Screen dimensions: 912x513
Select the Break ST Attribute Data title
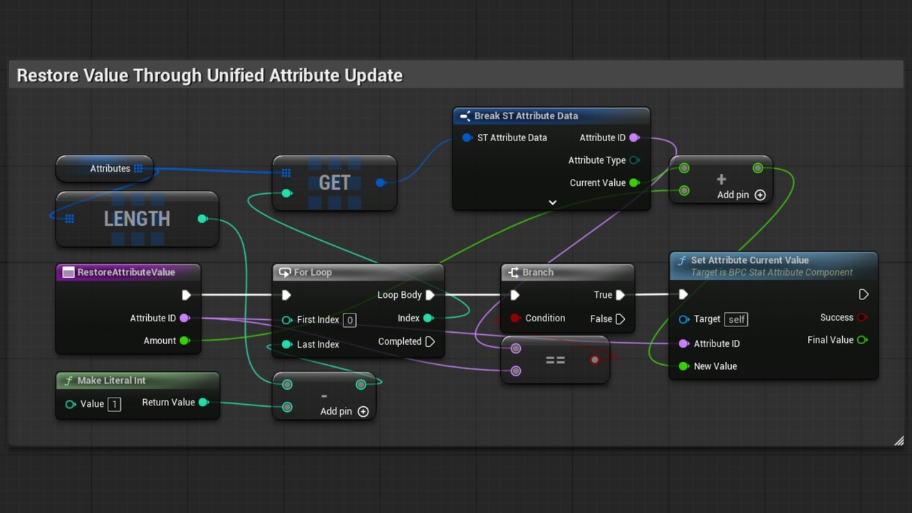pyautogui.click(x=526, y=115)
